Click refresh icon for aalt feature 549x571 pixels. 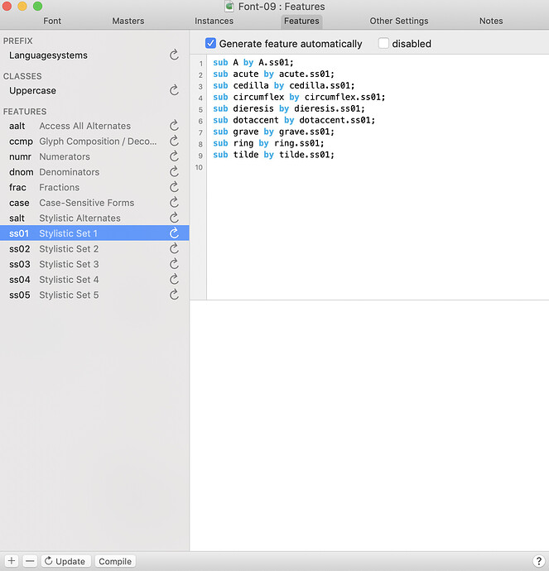[174, 126]
